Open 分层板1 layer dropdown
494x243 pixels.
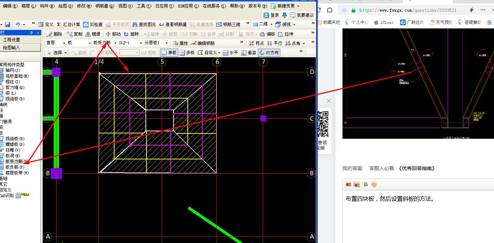pos(166,43)
